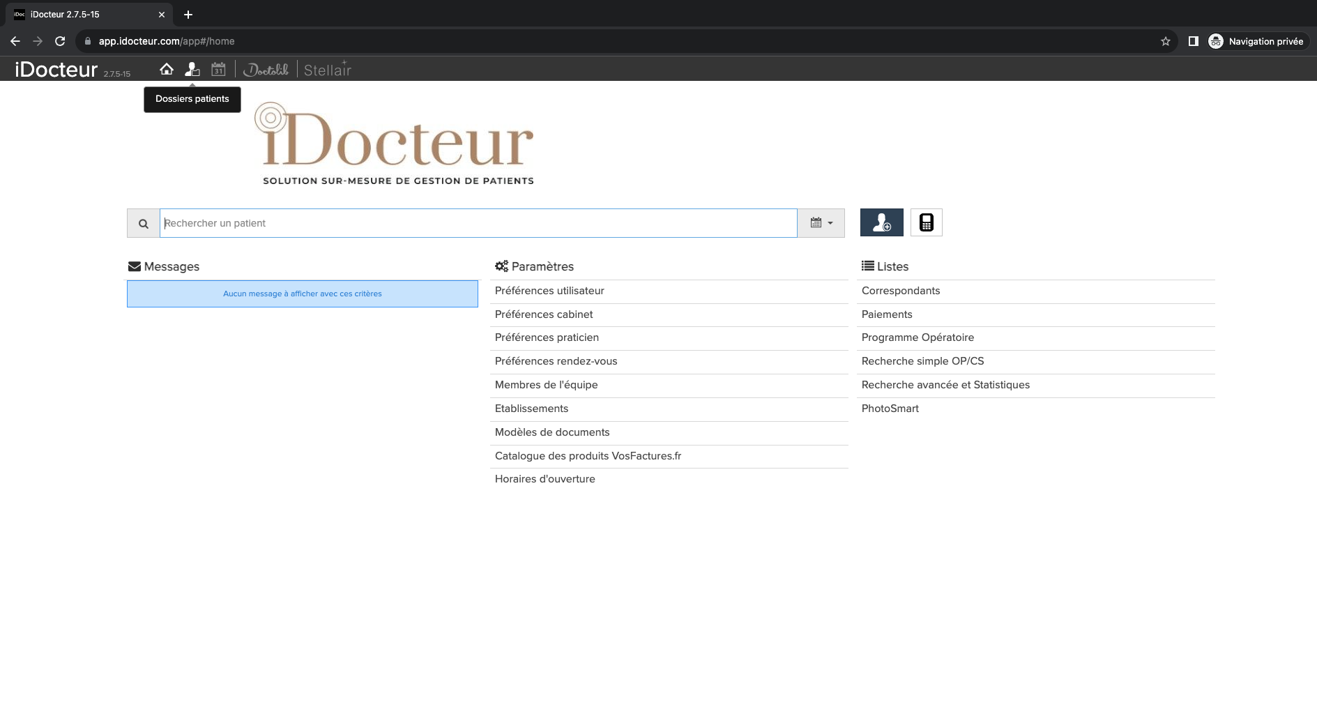
Task: Open the card reader terminal icon
Action: 927,222
